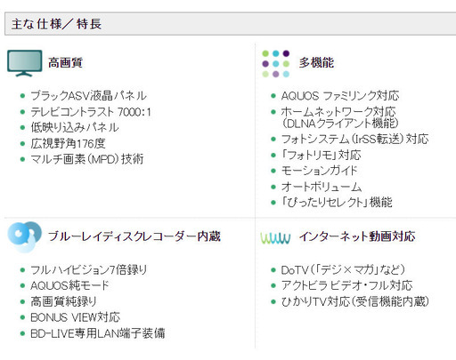Click the green www internet icon

click(275, 238)
